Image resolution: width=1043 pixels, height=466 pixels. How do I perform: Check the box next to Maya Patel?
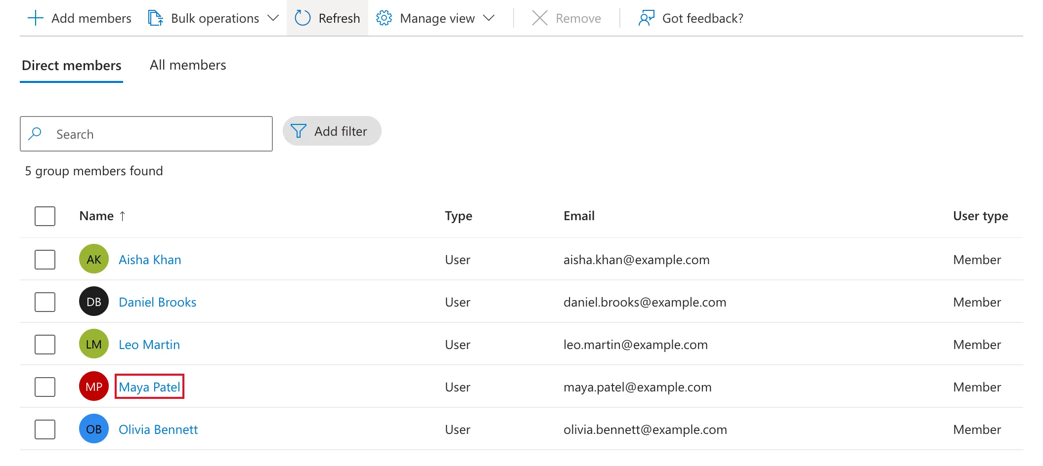click(45, 387)
